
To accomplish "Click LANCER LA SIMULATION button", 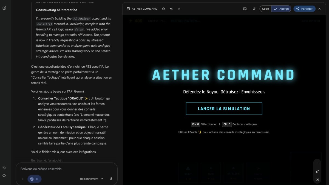I will tap(224, 109).
